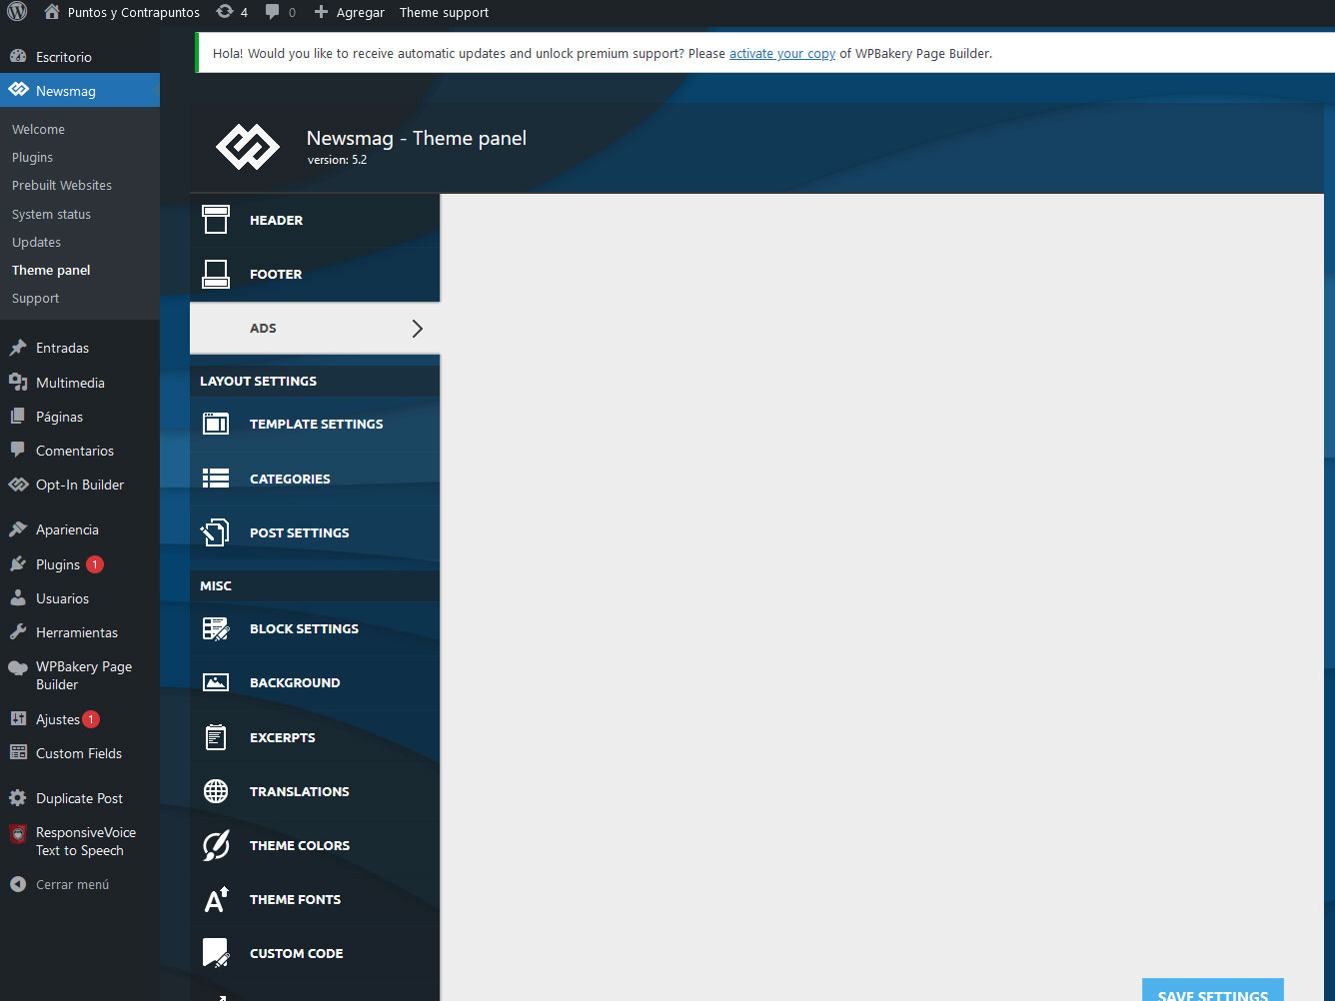Click the Apariencia paintbrush icon

pos(18,529)
